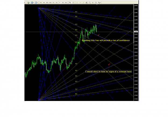This screenshot has width=168, height=117.
Task: Open the indicators list icon
Action: click(28, 3)
